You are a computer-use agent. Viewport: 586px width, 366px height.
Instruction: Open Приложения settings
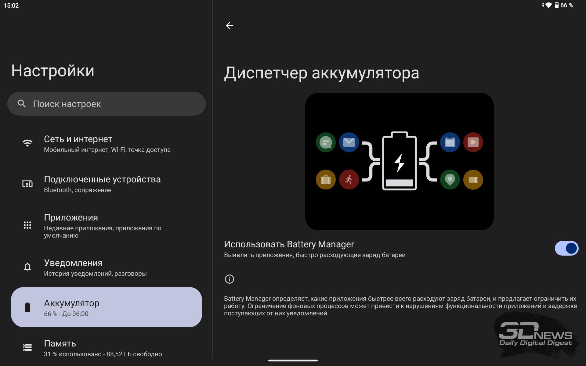(106, 225)
